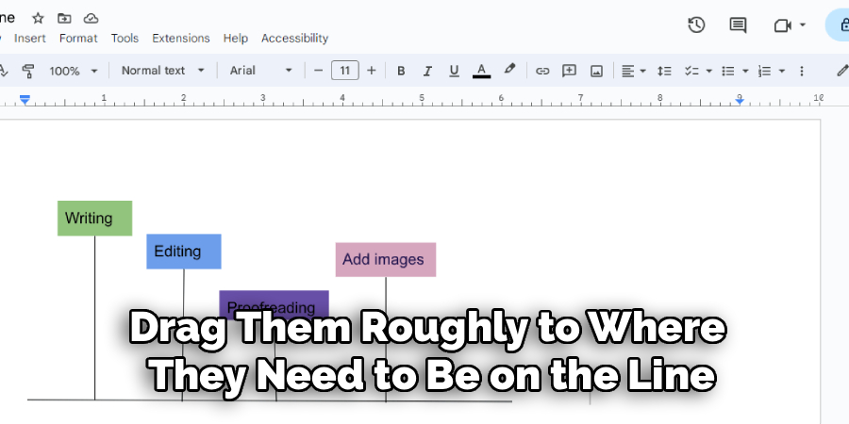Open the text color picker

click(481, 71)
